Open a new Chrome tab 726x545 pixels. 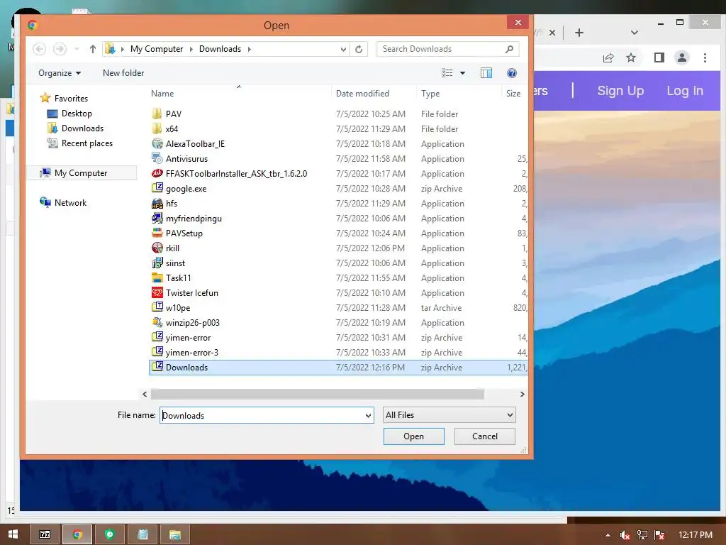tap(579, 33)
